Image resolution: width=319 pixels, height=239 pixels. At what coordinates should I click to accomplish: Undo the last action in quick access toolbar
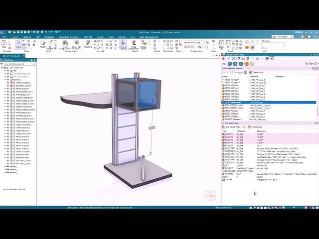point(46,32)
